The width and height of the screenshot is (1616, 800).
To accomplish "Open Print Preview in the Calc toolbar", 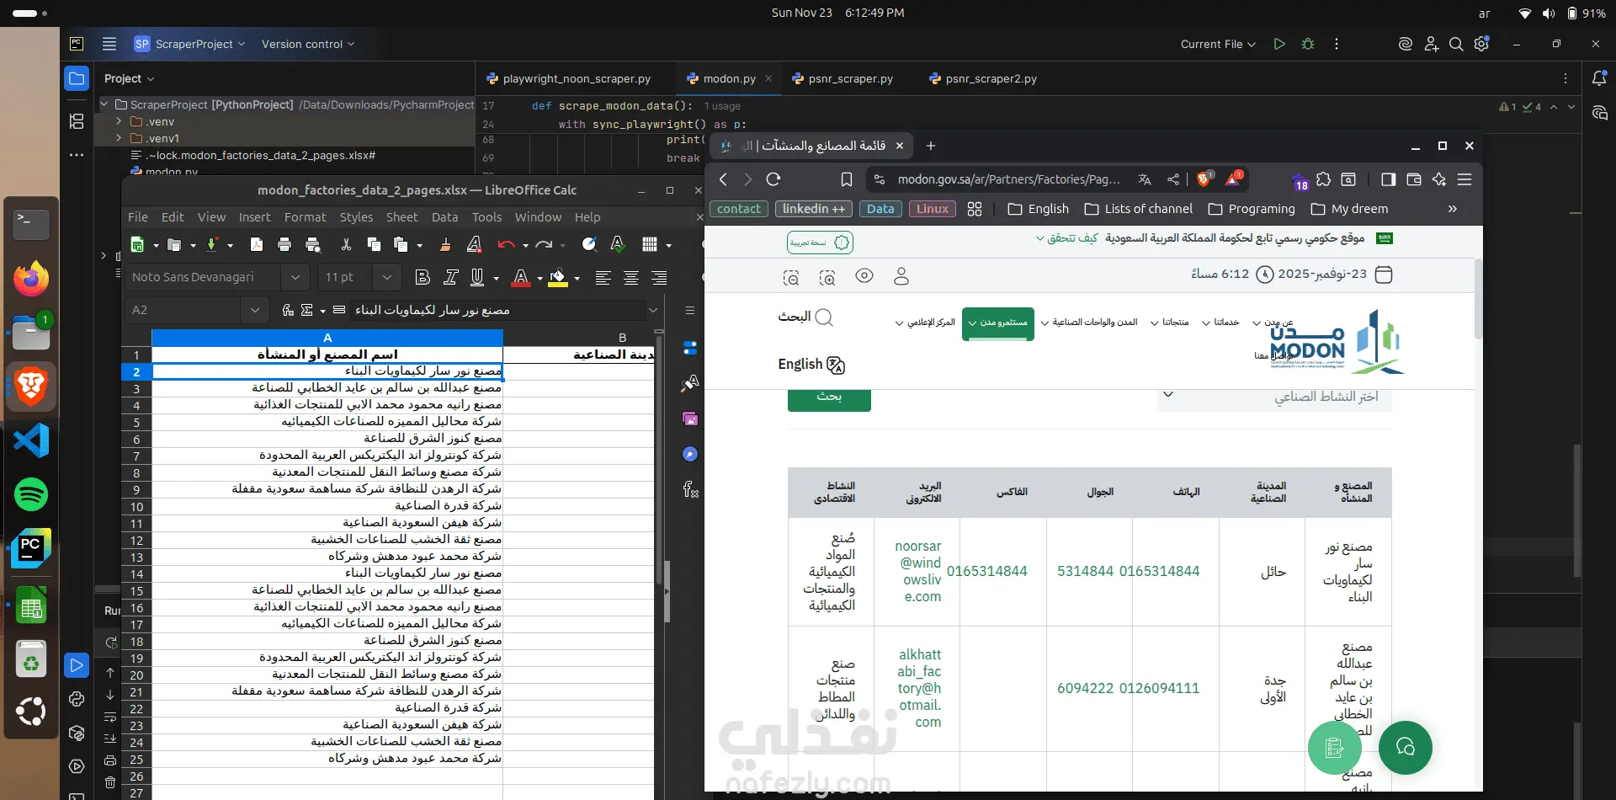I will (313, 244).
